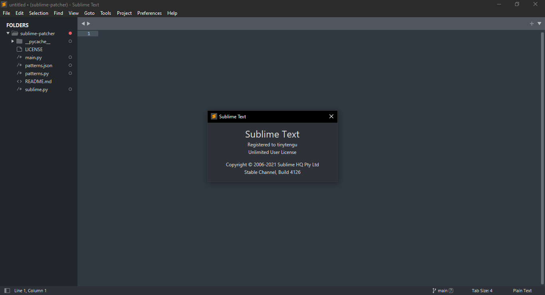Open the Find menu

click(x=58, y=13)
